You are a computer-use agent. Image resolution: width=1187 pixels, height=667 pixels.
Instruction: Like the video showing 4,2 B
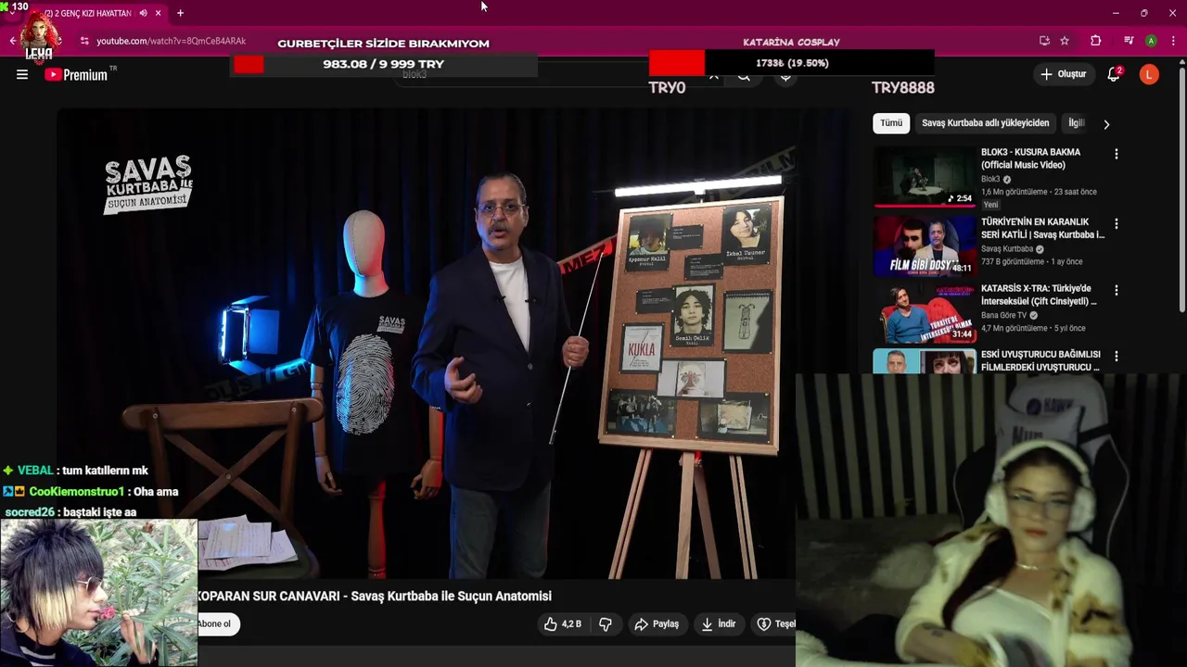click(x=563, y=624)
